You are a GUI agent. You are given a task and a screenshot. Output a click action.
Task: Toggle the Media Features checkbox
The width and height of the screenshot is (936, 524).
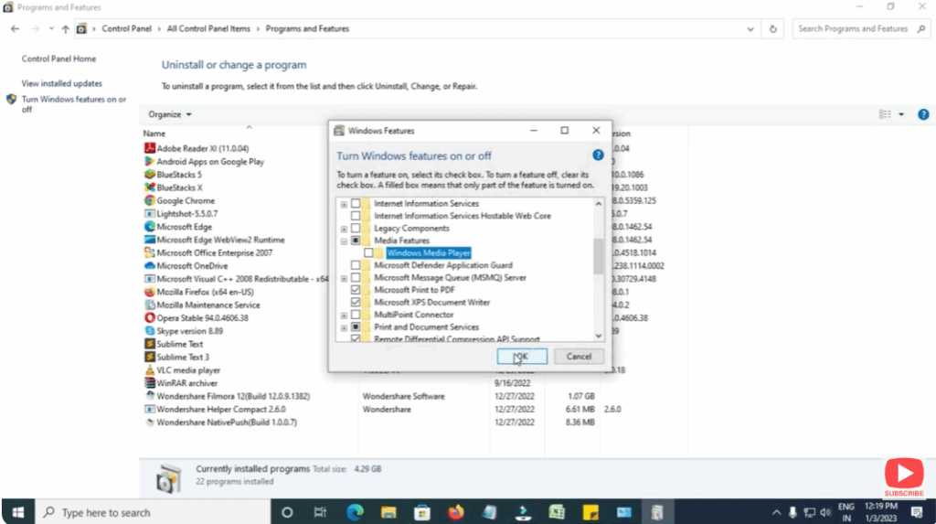pyautogui.click(x=356, y=241)
